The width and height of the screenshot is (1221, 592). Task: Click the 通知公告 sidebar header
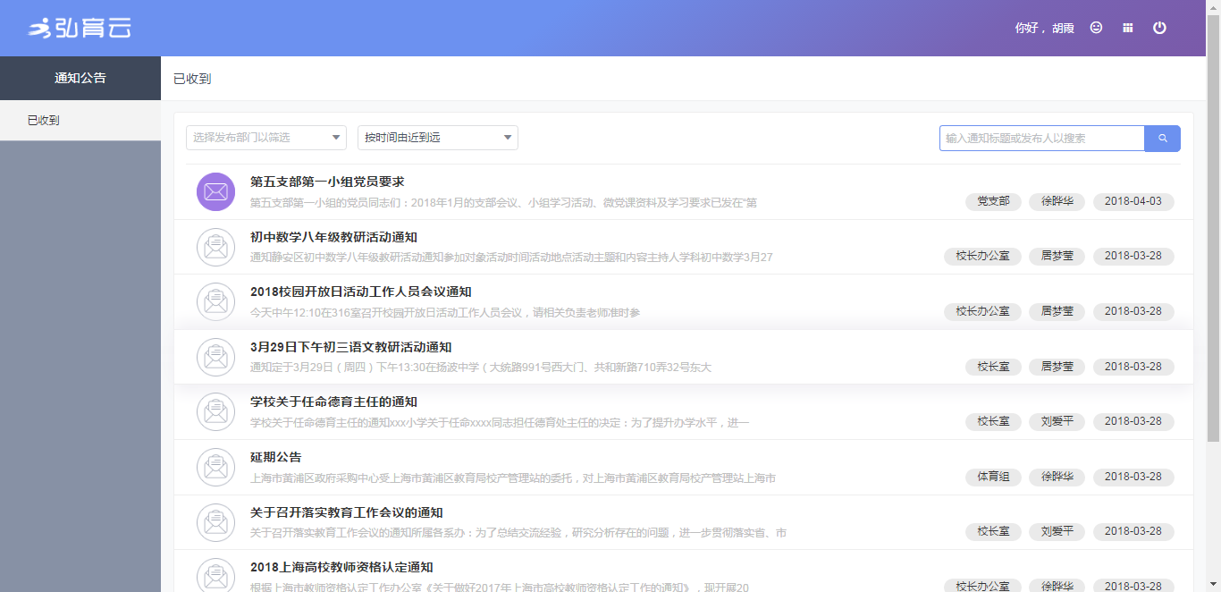pos(80,79)
